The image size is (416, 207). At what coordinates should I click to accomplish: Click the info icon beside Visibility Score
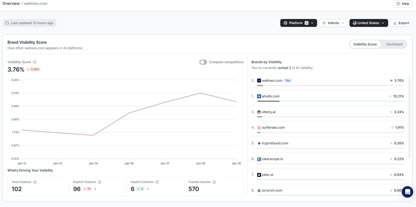tap(35, 62)
